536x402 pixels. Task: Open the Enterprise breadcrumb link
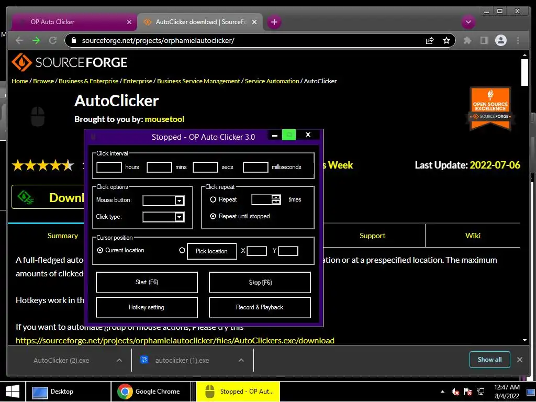point(138,81)
